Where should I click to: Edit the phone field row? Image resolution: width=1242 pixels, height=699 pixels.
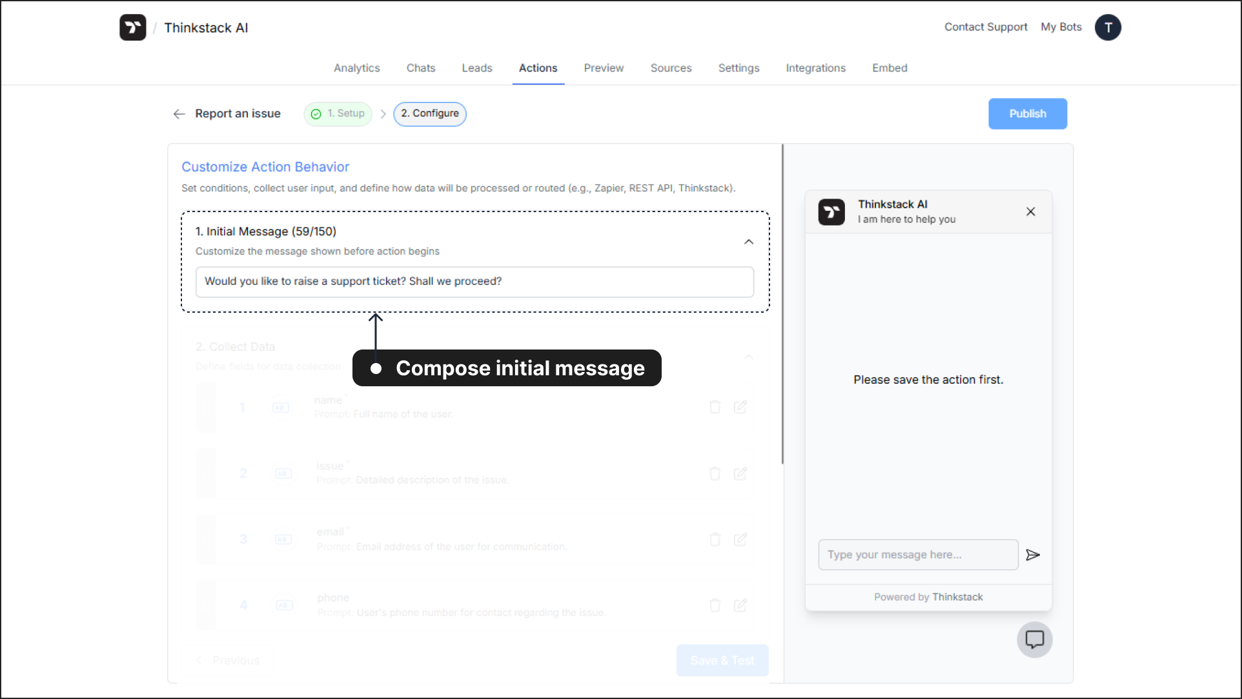(x=740, y=605)
